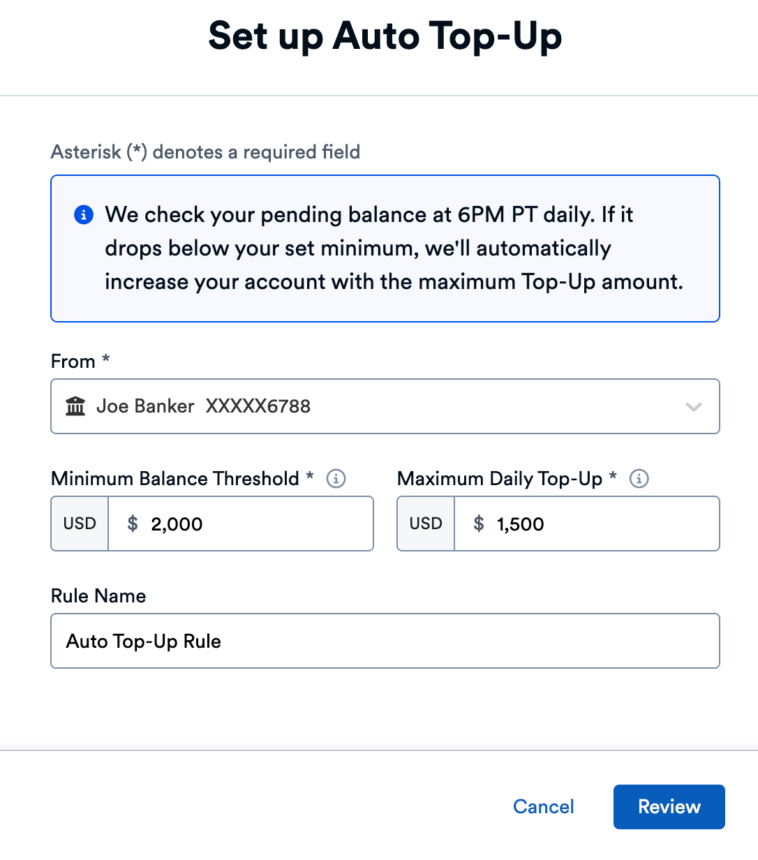Viewport: 758px width, 860px height.
Task: Click the Review button
Action: pos(668,806)
